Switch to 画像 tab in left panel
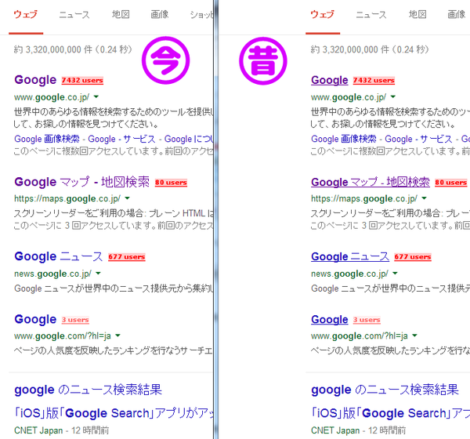 click(160, 14)
